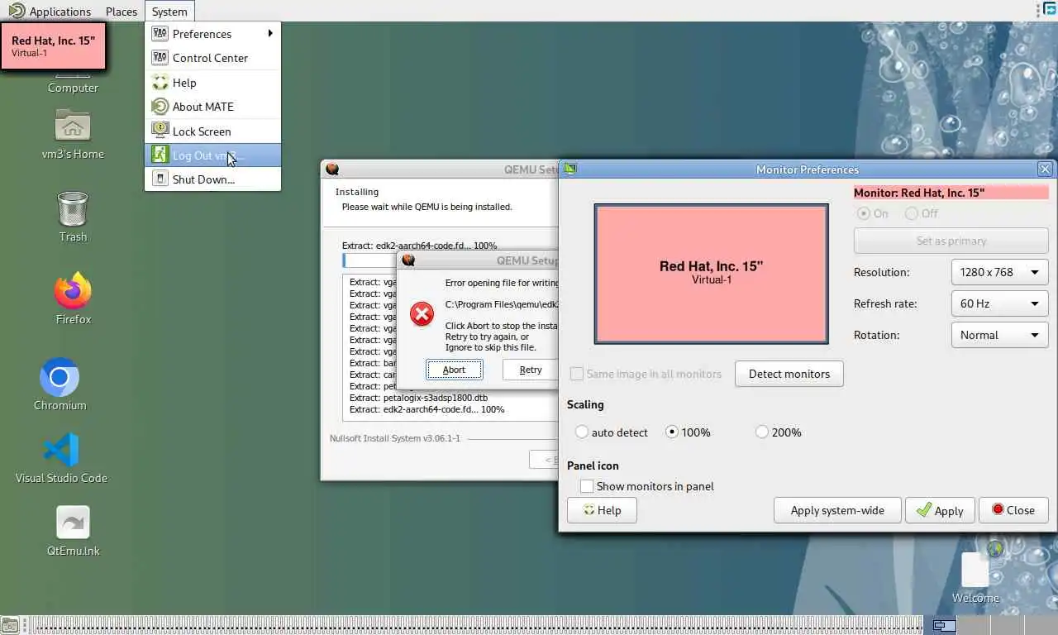Click 'Extract: petalogix-s3adsp1800.dtb' log line
Viewport: 1058px width, 635px height.
[418, 398]
